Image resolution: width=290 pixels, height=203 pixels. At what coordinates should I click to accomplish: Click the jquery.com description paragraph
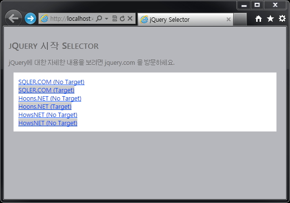pyautogui.click(x=91, y=62)
